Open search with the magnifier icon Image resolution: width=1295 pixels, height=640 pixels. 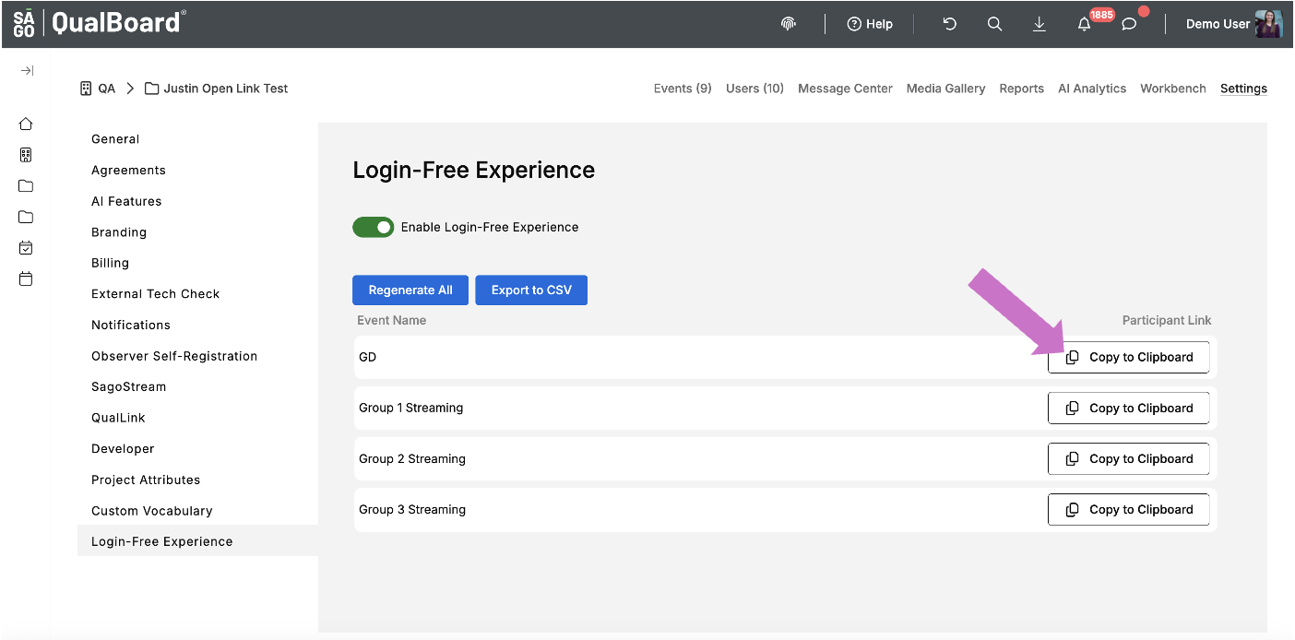[x=994, y=24]
